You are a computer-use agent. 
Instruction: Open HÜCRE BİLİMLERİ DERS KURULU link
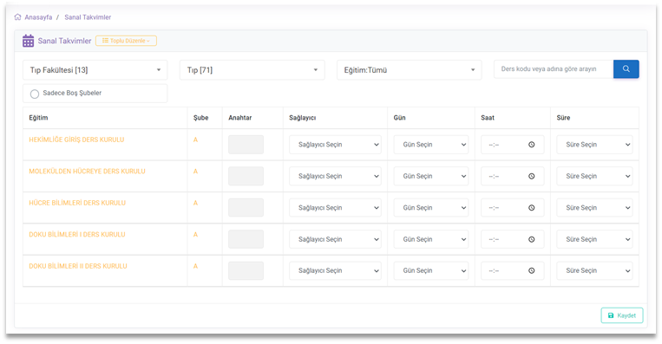77,203
